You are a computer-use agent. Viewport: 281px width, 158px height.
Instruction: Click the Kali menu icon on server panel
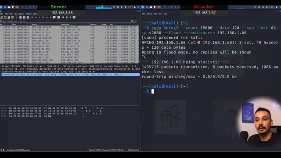click(1, 7)
